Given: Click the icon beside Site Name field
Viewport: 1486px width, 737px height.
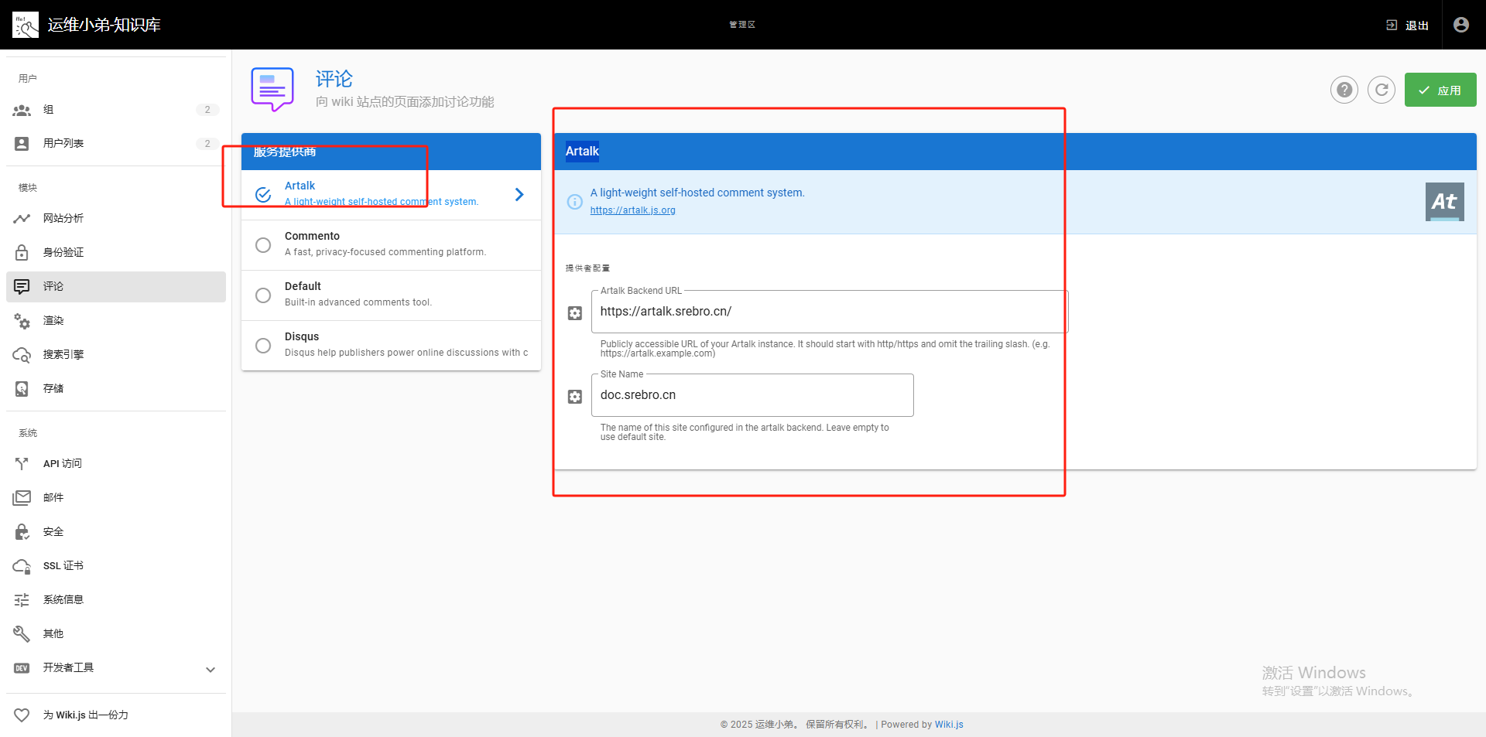Looking at the screenshot, I should [575, 397].
